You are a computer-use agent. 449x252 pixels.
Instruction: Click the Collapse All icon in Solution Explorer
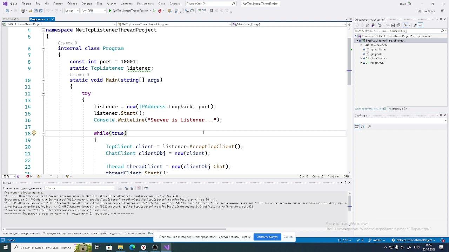393,25
